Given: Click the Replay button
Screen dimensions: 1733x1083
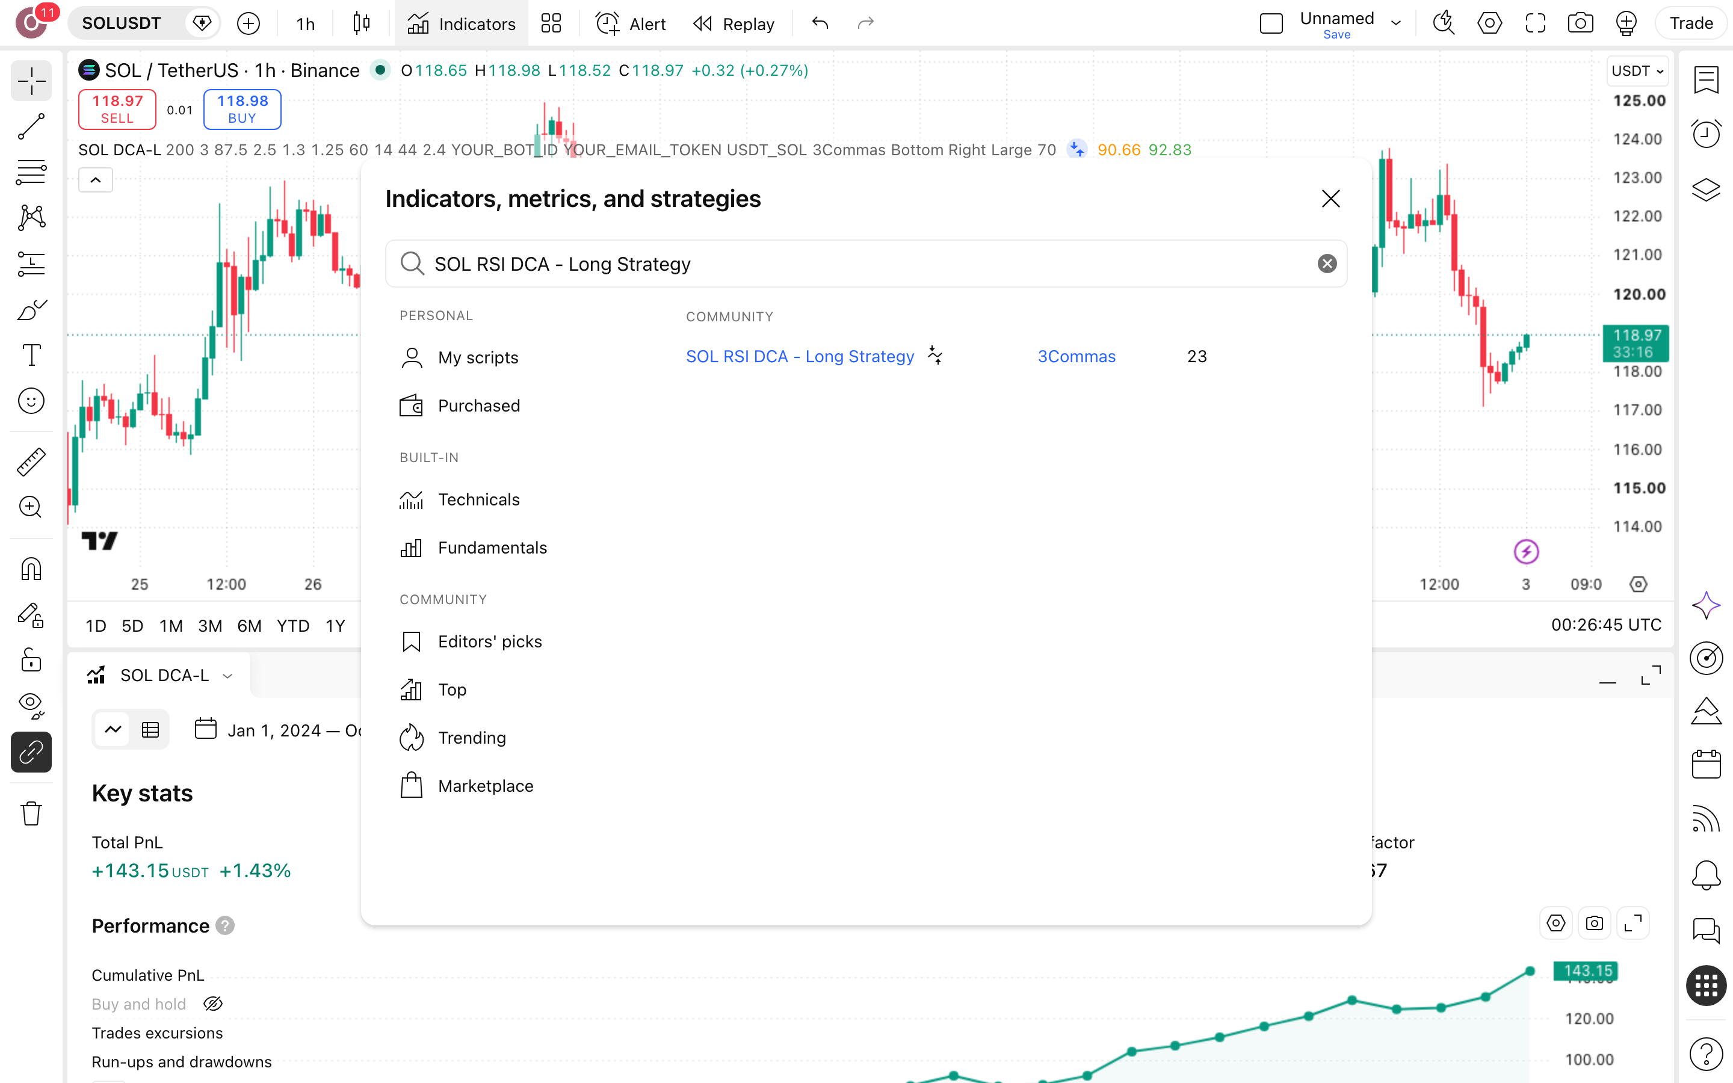Looking at the screenshot, I should [734, 23].
